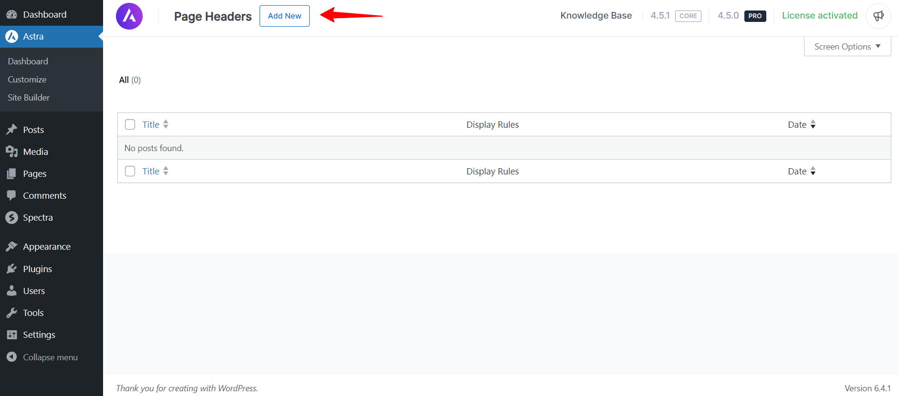898x396 pixels.
Task: Open the Plugins menu label
Action: [x=38, y=269]
